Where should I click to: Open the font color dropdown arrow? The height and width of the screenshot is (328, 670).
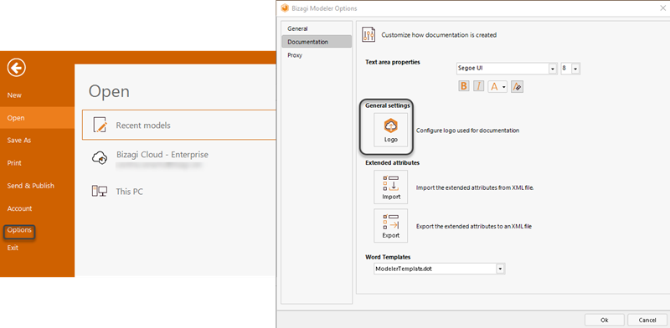(x=504, y=87)
